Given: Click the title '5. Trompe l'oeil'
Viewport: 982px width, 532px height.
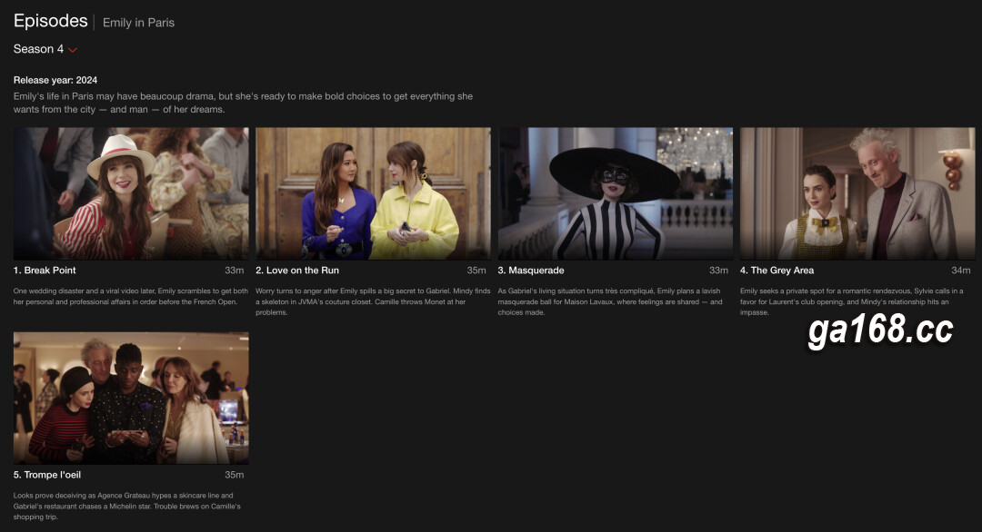Looking at the screenshot, I should tap(47, 475).
